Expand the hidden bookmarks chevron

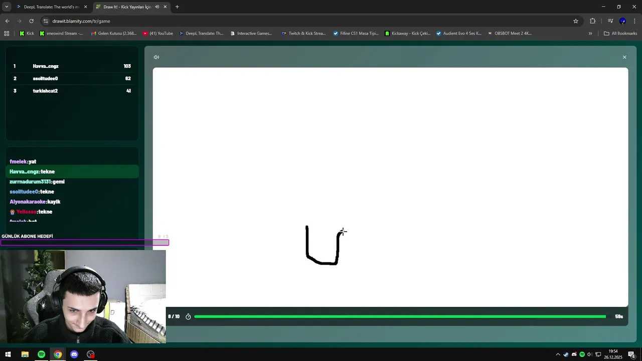coord(590,34)
